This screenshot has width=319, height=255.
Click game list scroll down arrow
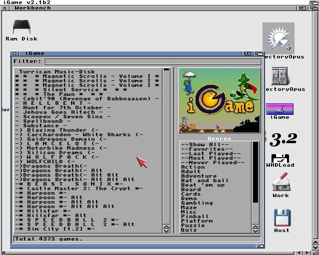(x=166, y=231)
